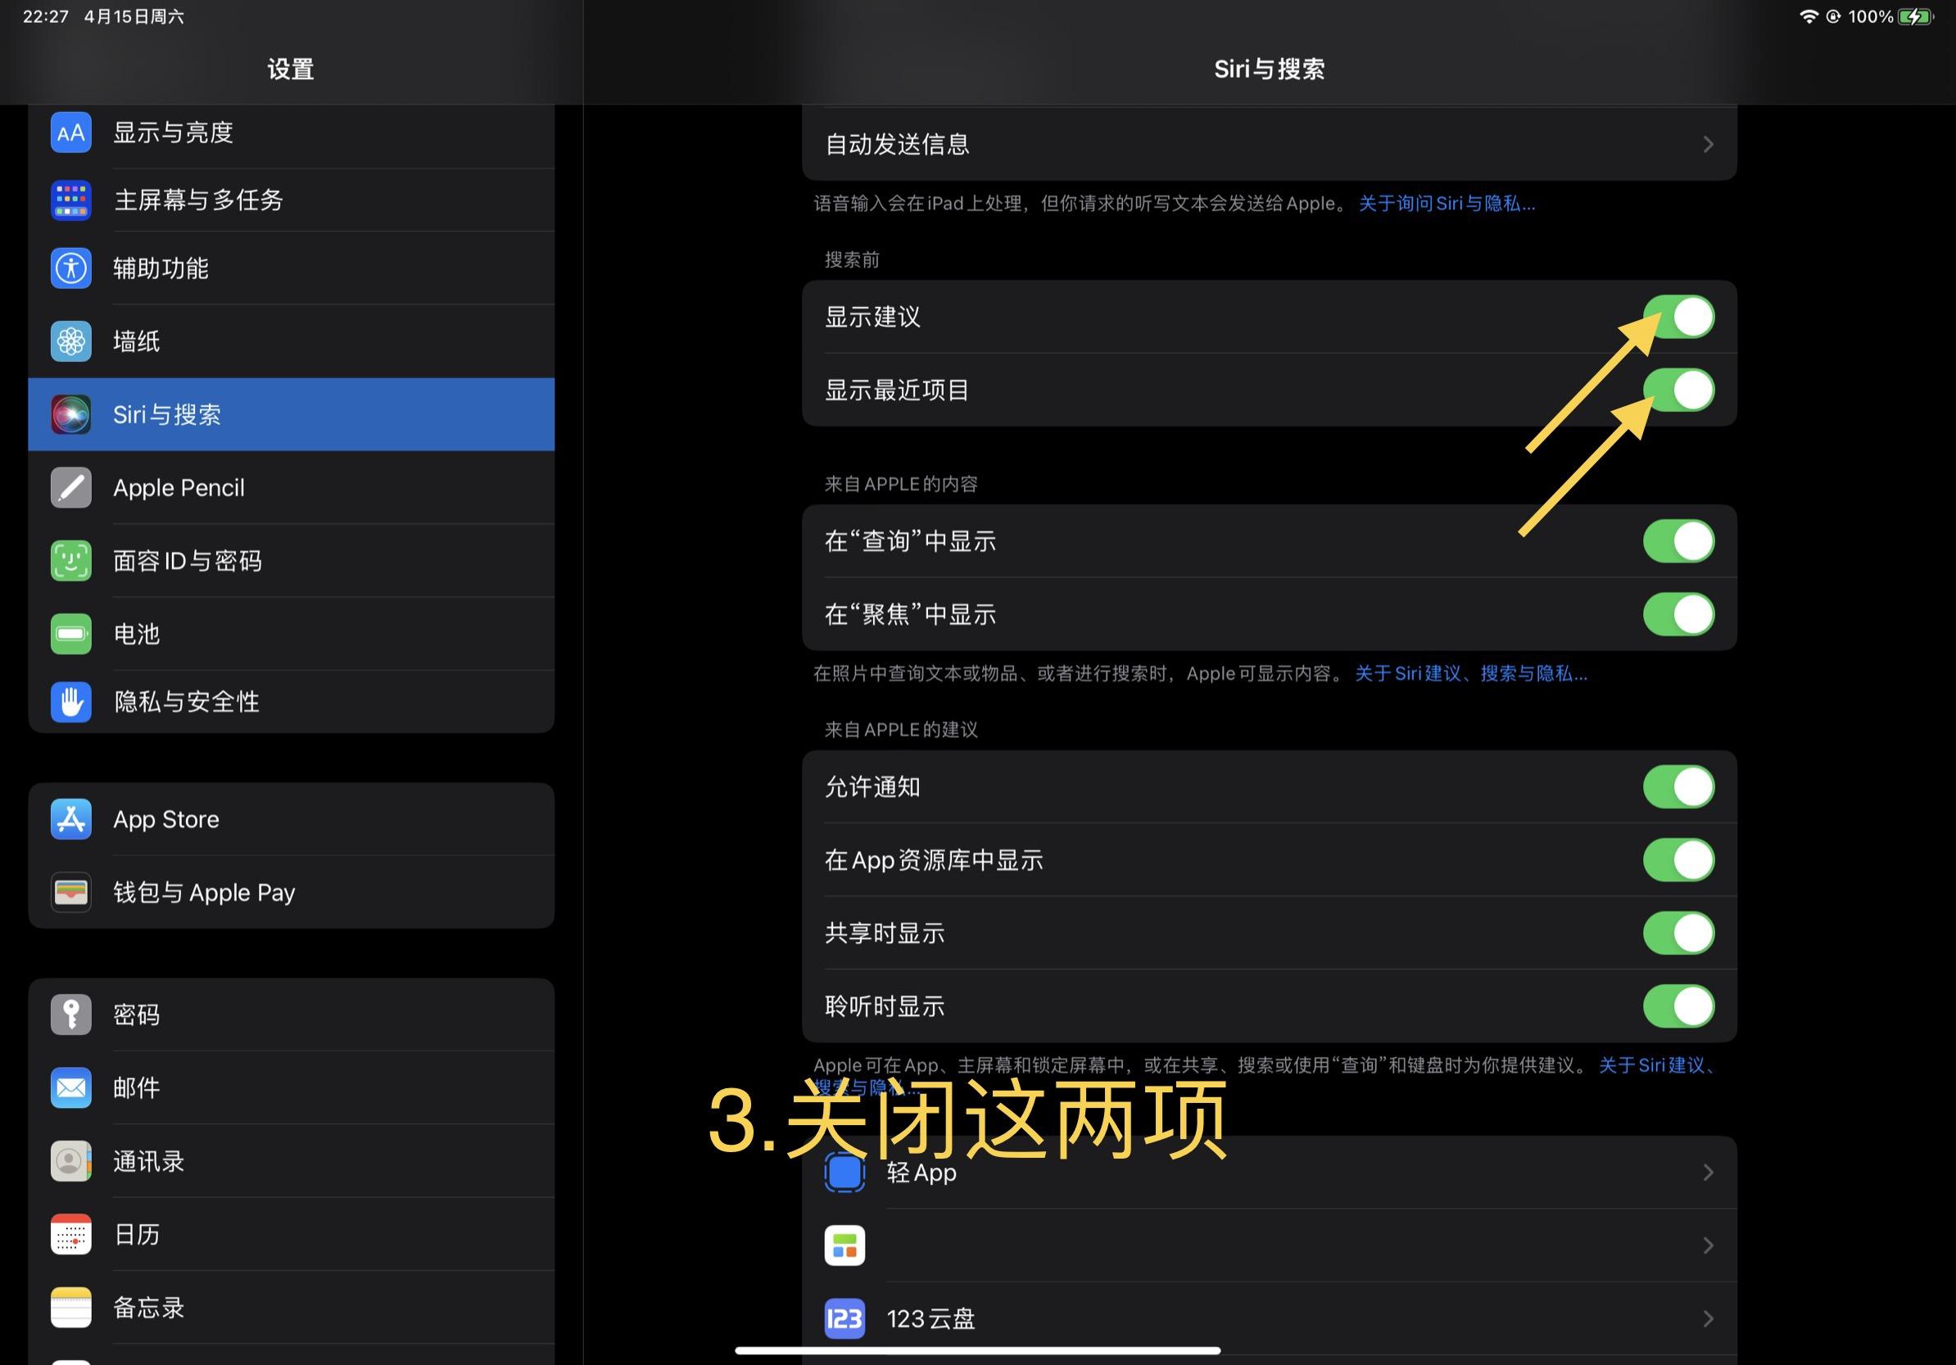The height and width of the screenshot is (1365, 1956).
Task: Open 自动发送信息 chevron
Action: pyautogui.click(x=1708, y=145)
